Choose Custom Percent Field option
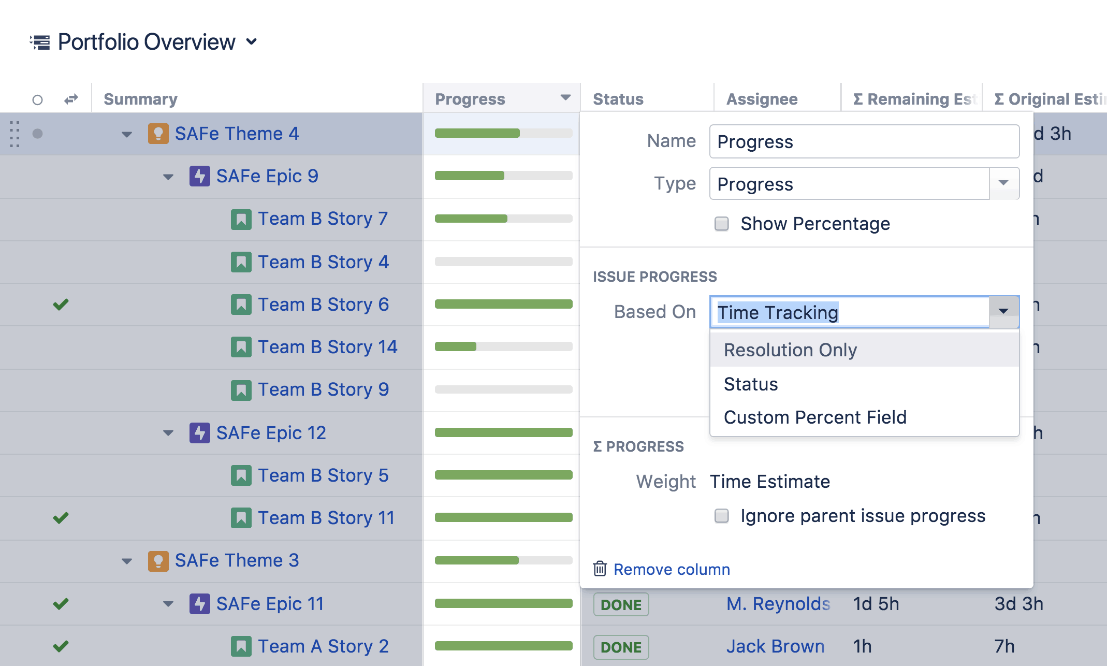The height and width of the screenshot is (666, 1107). pyautogui.click(x=815, y=417)
